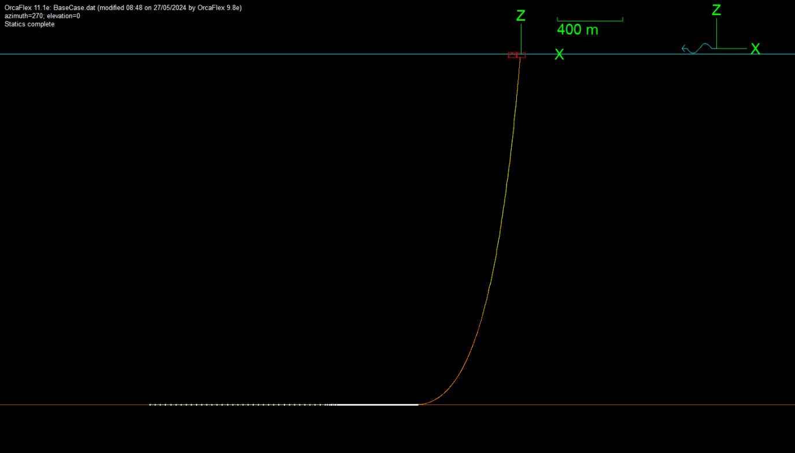The width and height of the screenshot is (795, 453).
Task: Click the global axes X label at top right
Action: [755, 49]
